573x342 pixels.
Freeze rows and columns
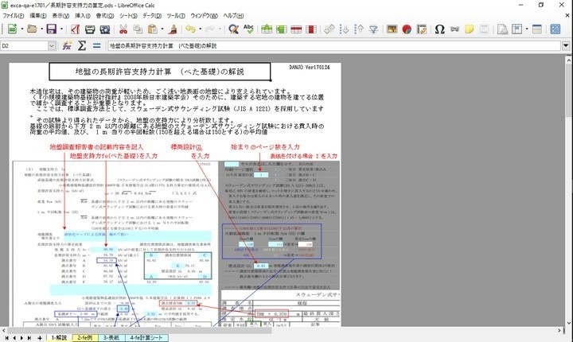click(x=516, y=29)
